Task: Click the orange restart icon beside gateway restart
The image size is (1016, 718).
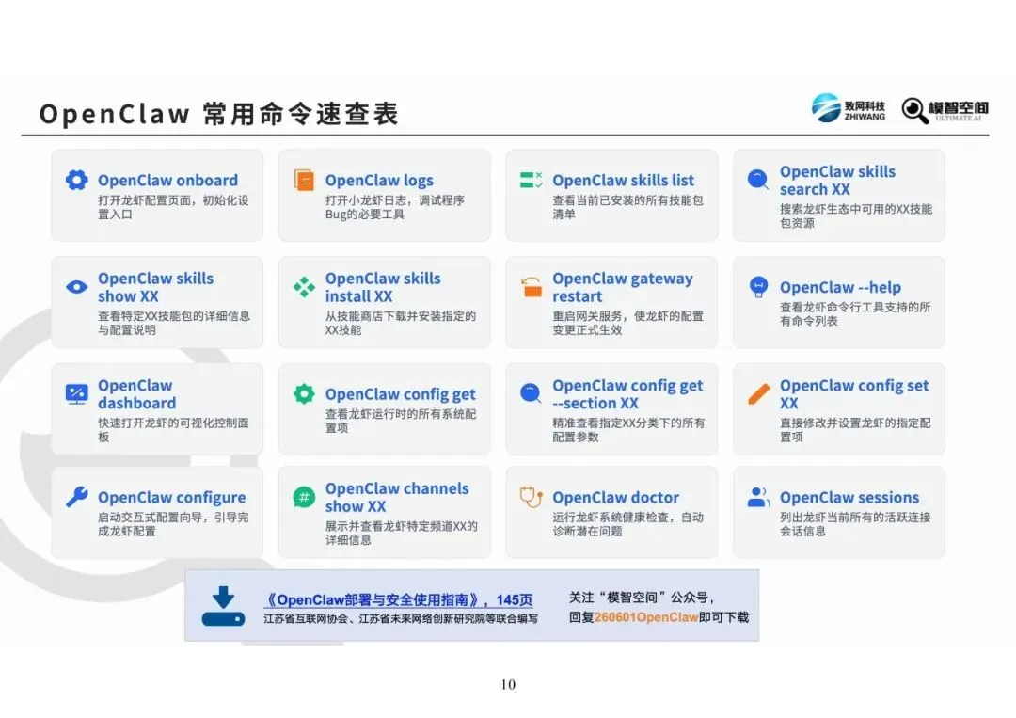Action: click(x=532, y=286)
